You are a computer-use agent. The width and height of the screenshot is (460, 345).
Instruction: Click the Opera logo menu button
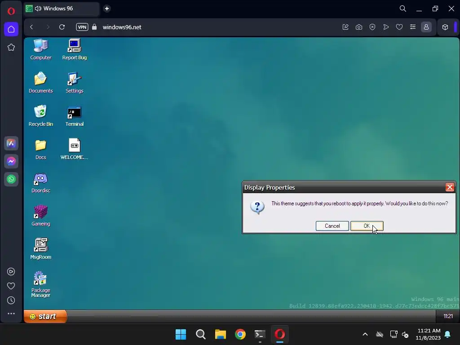11,11
